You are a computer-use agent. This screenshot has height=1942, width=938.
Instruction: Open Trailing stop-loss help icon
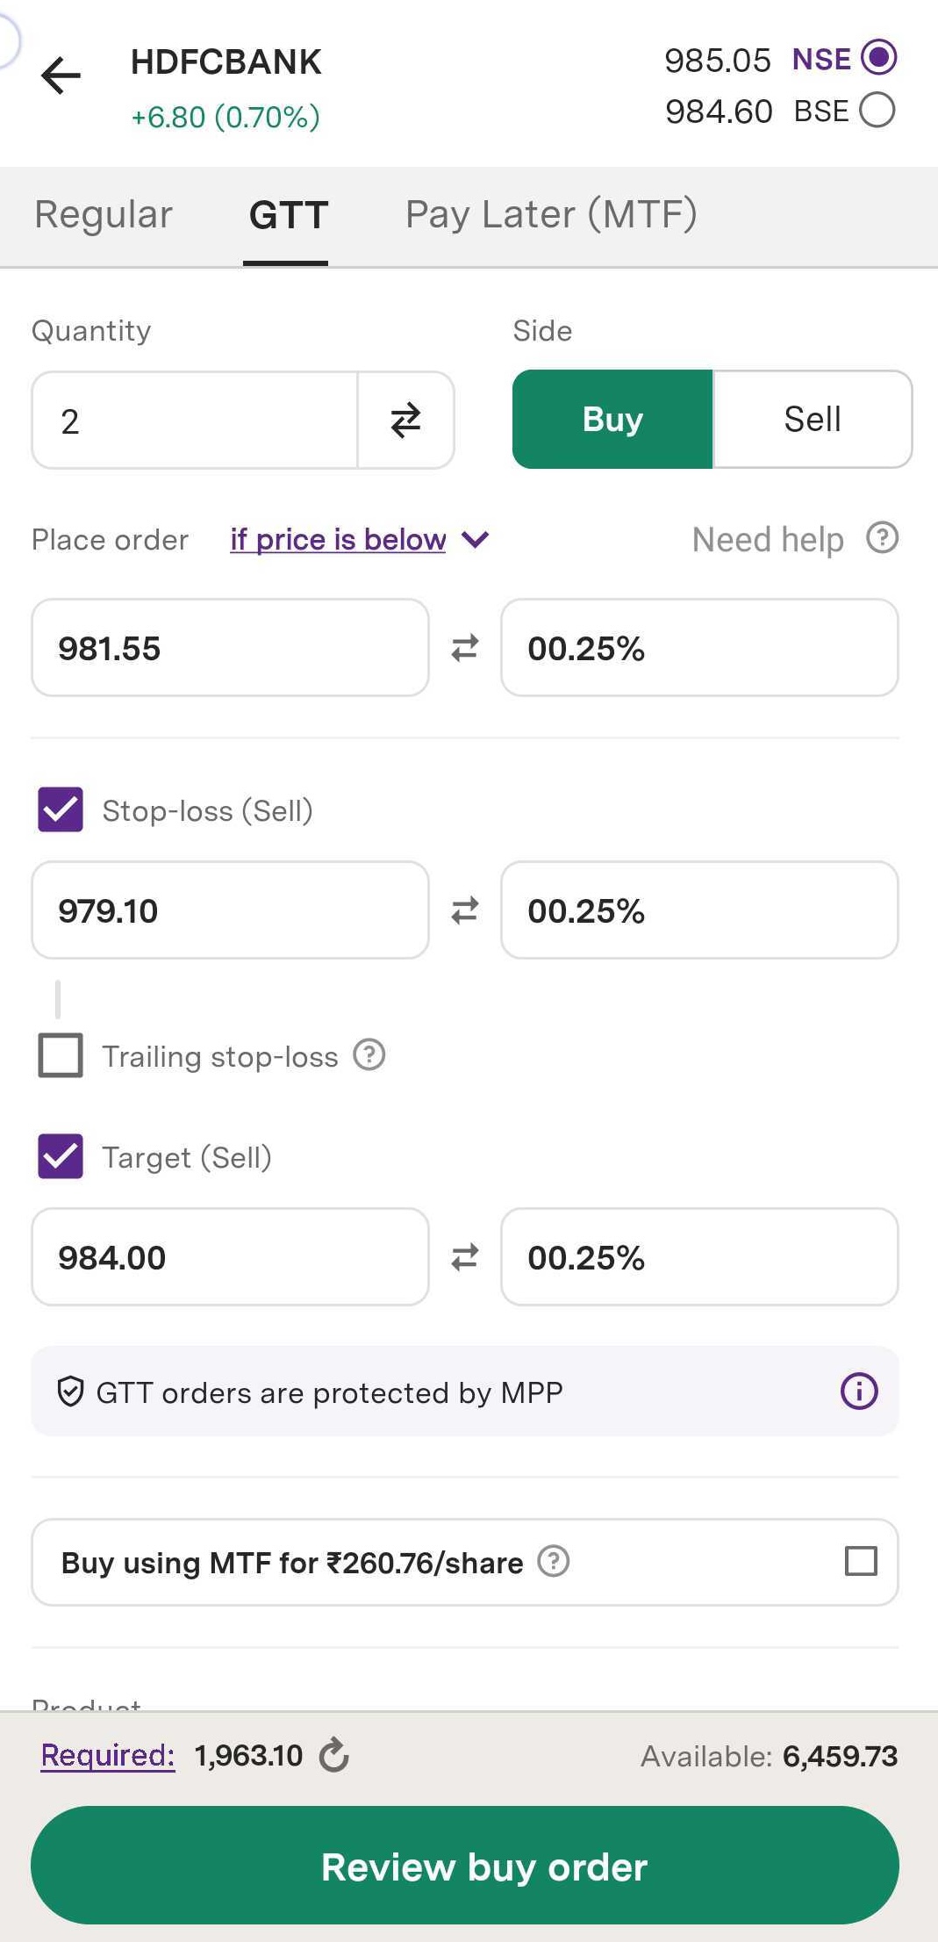369,1054
